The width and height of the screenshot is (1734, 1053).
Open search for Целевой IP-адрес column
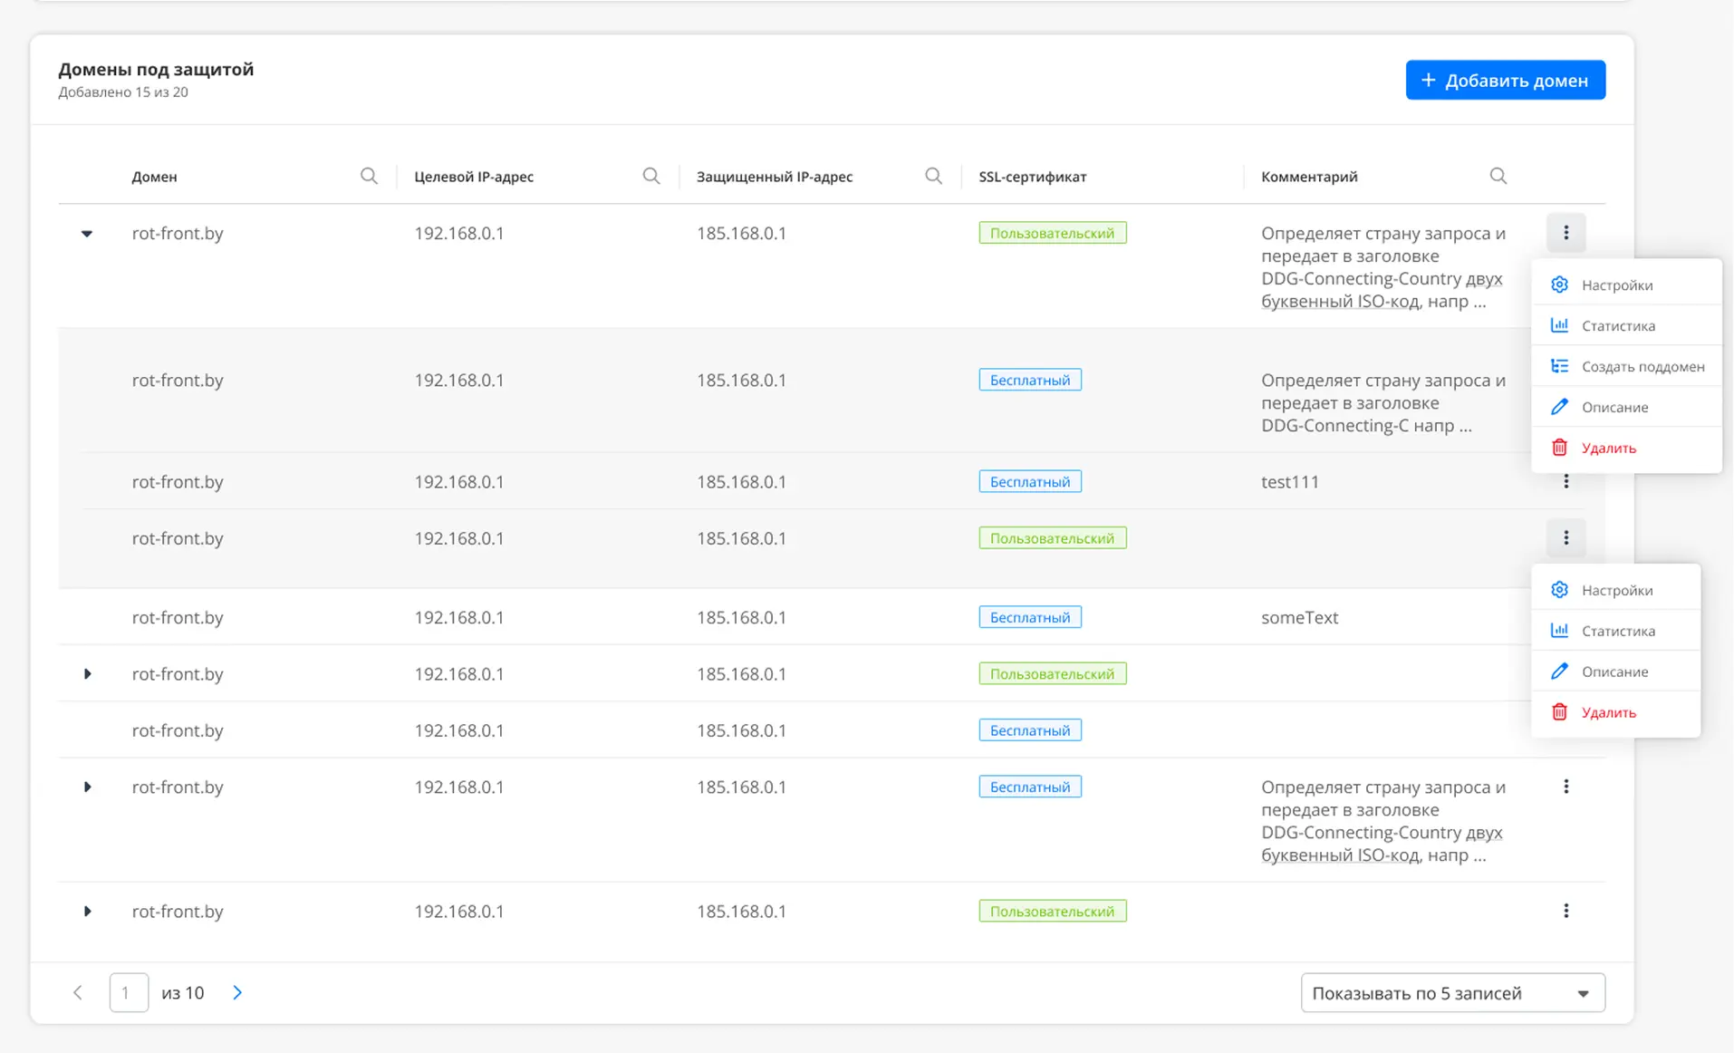pyautogui.click(x=651, y=176)
